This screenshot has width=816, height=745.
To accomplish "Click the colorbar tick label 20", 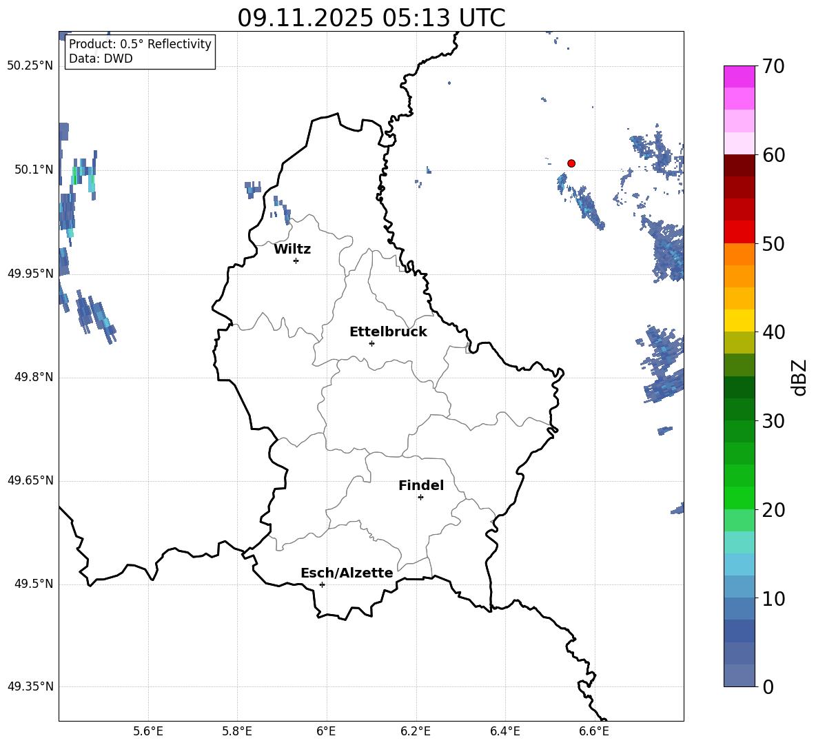I will pos(773,510).
